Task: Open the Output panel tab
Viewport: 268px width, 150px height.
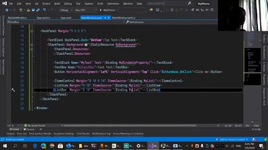Action: 10,134
